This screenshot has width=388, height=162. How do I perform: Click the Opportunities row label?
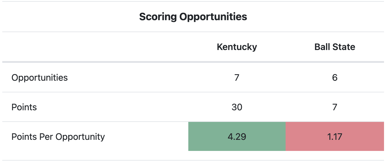coord(40,78)
